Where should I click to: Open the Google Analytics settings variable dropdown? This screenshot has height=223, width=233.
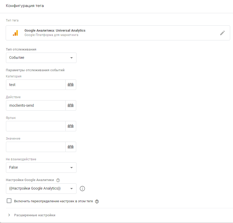tap(41, 189)
